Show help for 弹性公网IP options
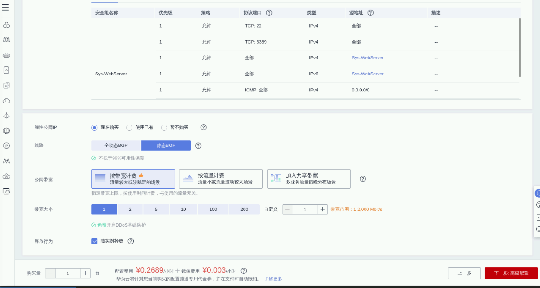This screenshot has width=540, height=288. click(x=203, y=127)
